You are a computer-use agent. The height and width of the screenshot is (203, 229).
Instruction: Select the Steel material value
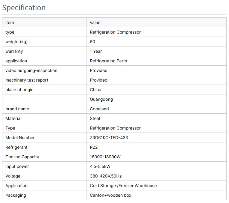point(95,118)
